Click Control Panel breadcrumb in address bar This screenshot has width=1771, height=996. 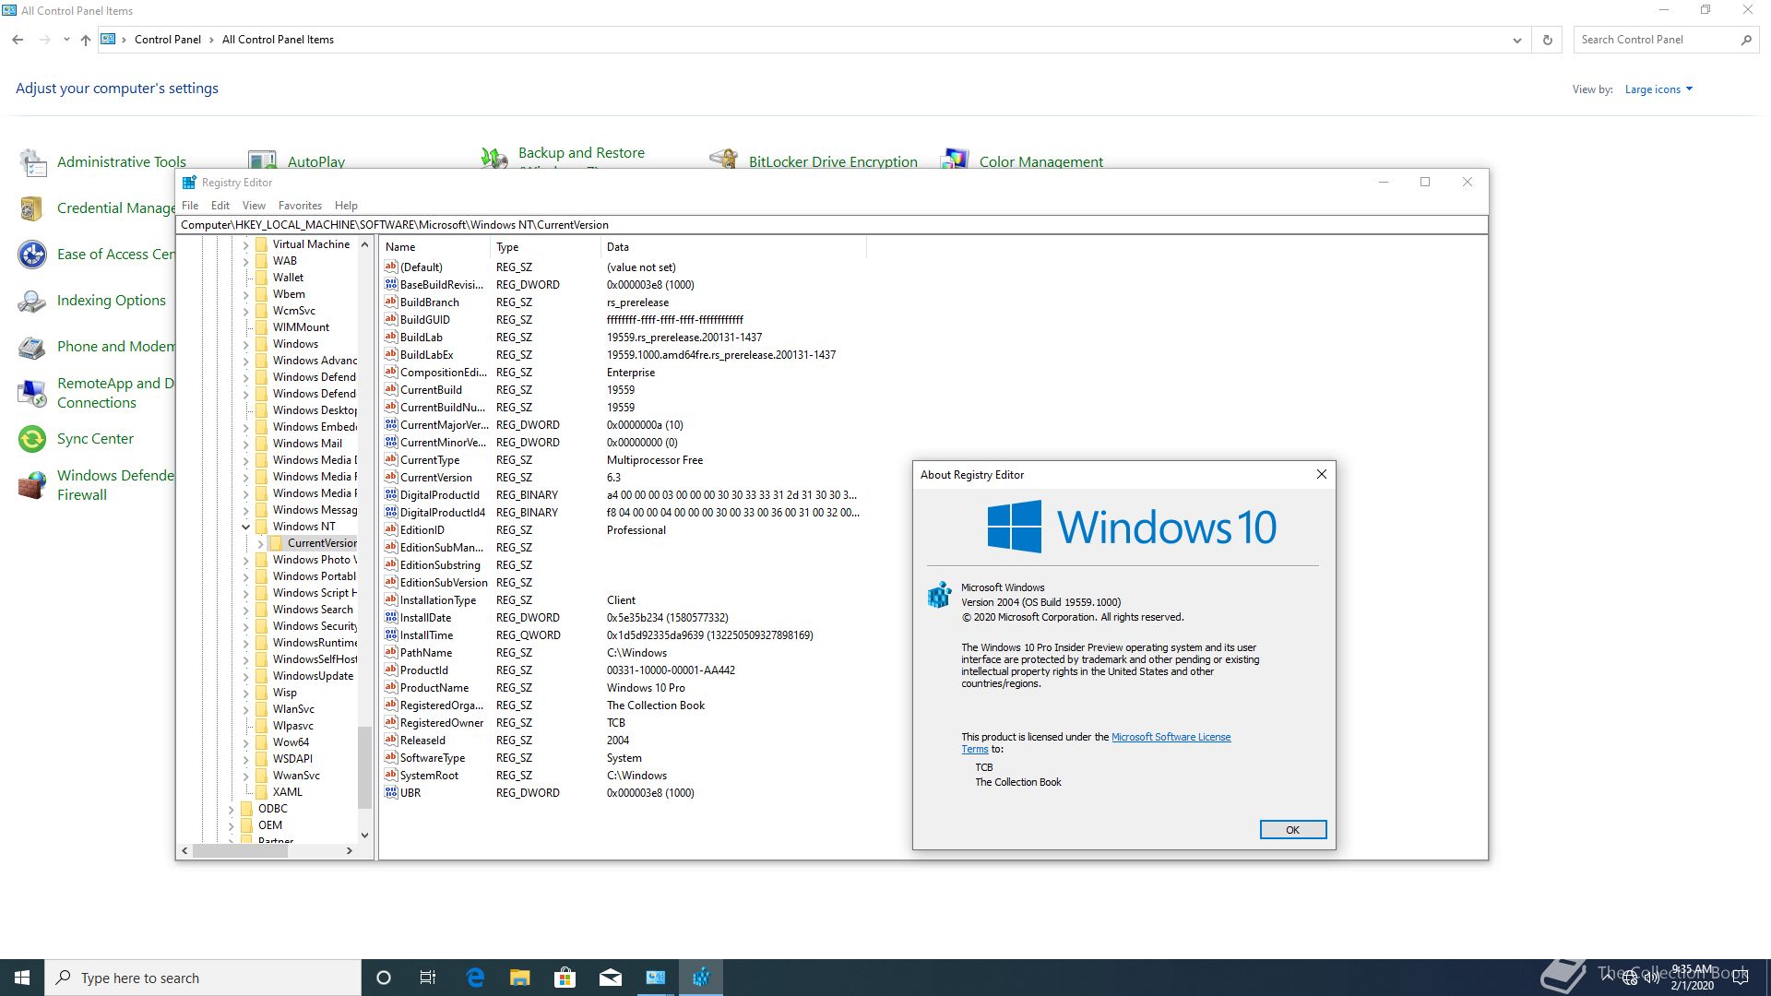pos(167,40)
